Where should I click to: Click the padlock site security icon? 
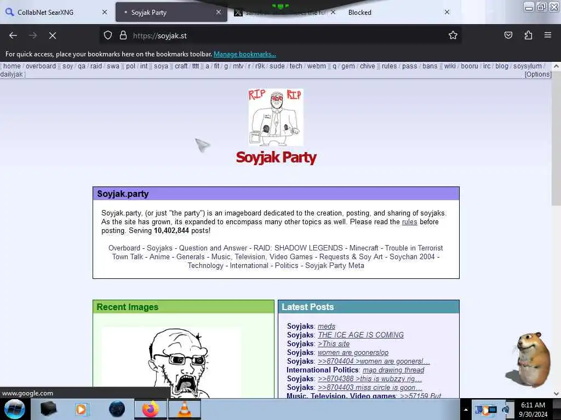(x=123, y=36)
